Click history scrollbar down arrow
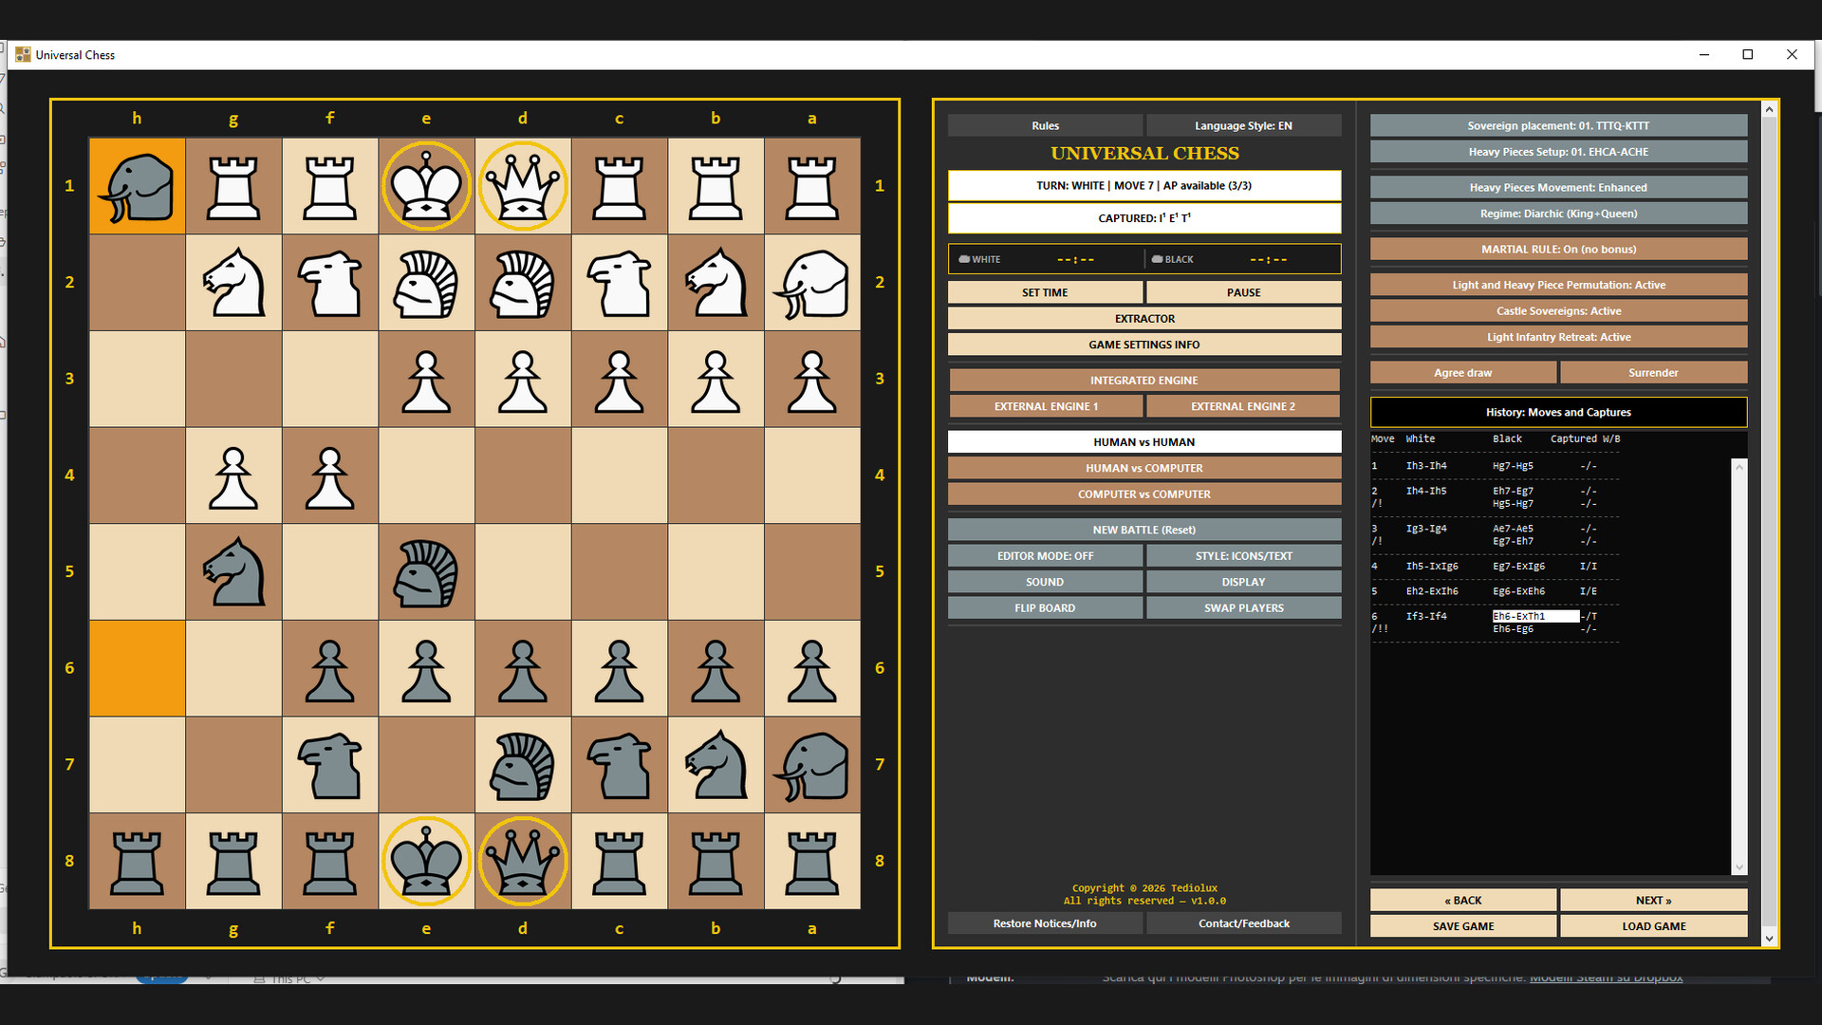The height and width of the screenshot is (1025, 1822). point(1738,867)
